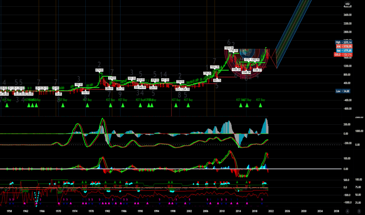The image size is (365, 215).
Task: Select the Bid 1775.85 price label
Action: pos(343,50)
